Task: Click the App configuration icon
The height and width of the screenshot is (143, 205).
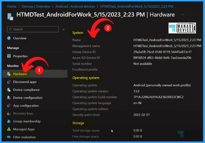Action: (9, 106)
